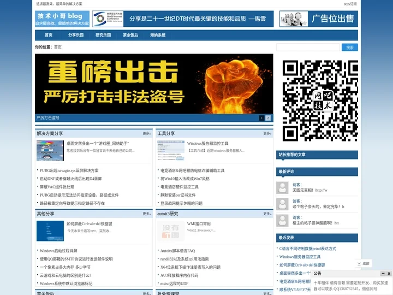Open PUBG启动提示无法访问指定设备 article
Image resolution: width=393 pixels, height=295 pixels.
pos(79,195)
